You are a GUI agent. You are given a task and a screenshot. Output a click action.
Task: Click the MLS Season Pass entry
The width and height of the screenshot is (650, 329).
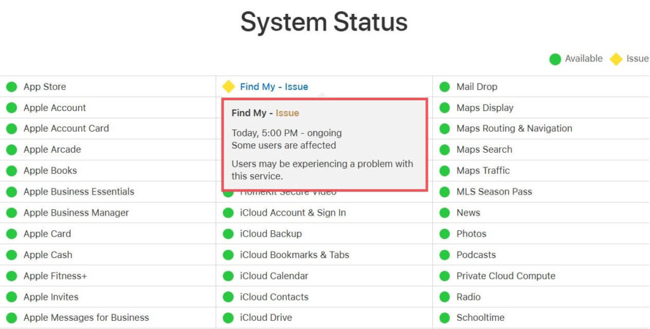(494, 191)
